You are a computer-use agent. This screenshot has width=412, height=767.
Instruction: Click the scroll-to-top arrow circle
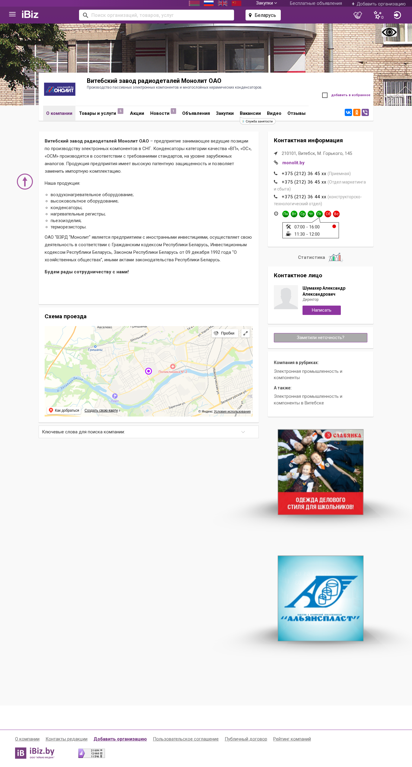pos(25,182)
